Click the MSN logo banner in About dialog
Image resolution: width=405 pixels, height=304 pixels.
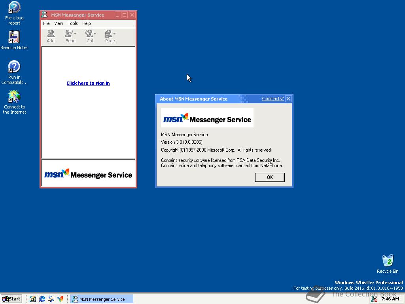(x=207, y=118)
